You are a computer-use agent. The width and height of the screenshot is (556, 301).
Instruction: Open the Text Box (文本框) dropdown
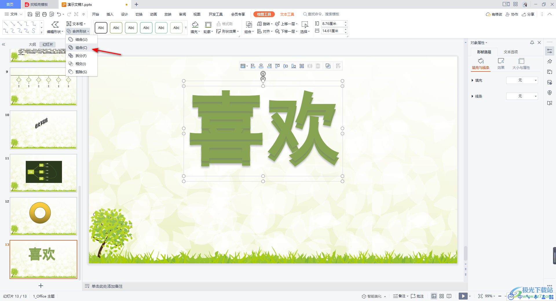tap(76, 24)
